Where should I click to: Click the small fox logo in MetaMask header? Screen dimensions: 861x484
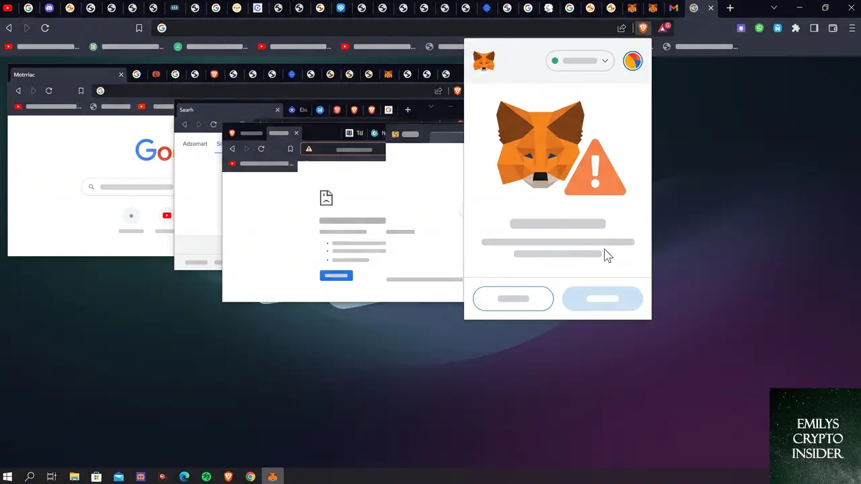[x=484, y=61]
